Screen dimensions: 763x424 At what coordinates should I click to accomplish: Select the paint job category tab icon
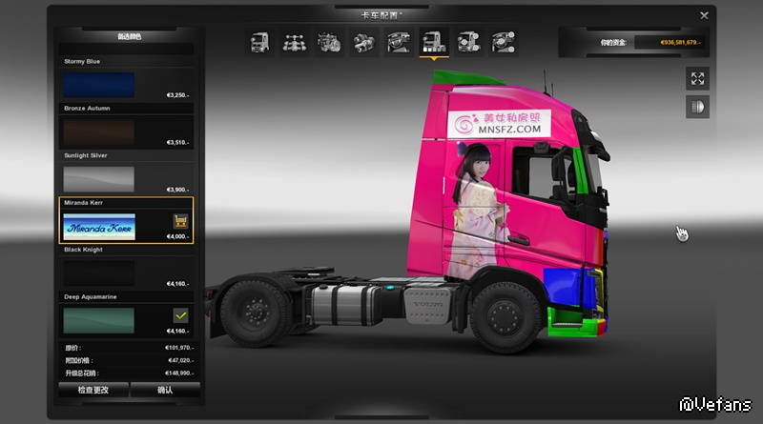pyautogui.click(x=434, y=42)
